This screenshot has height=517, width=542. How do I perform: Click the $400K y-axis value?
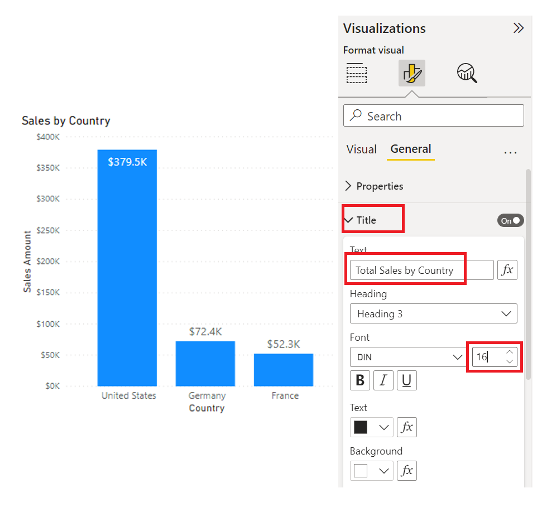coord(48,137)
